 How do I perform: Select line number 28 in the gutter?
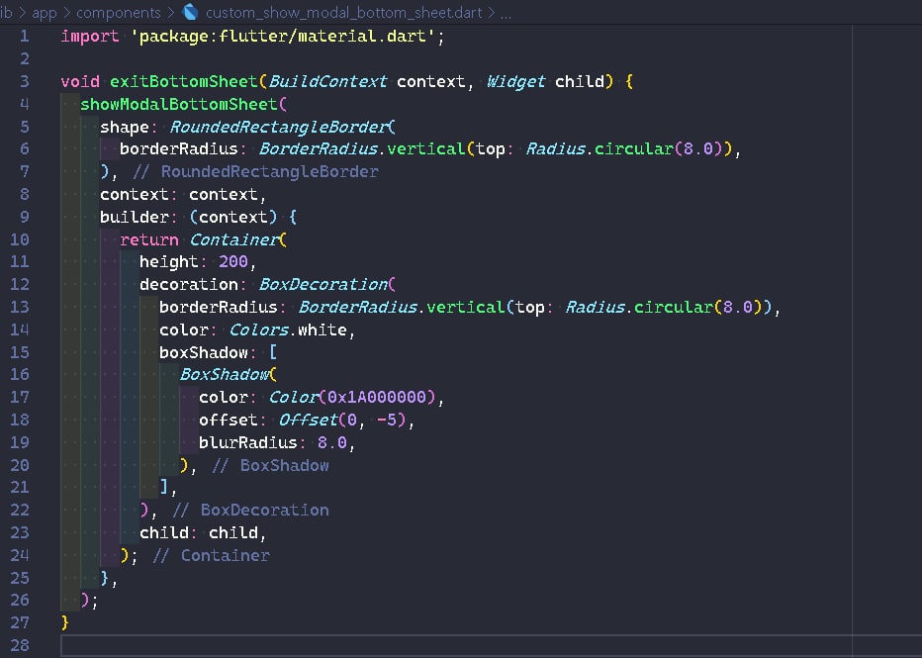click(x=20, y=646)
